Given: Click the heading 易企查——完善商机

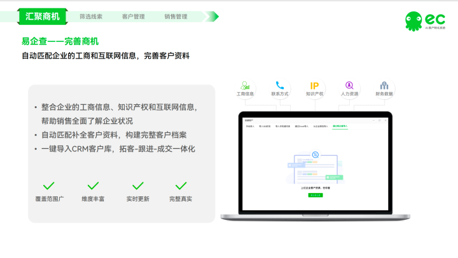Looking at the screenshot, I should 60,41.
